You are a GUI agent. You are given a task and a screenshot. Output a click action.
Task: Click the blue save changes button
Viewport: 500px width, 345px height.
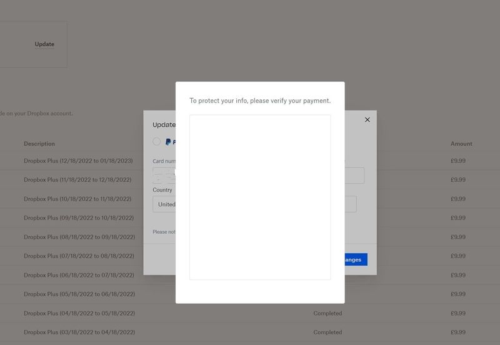356,259
